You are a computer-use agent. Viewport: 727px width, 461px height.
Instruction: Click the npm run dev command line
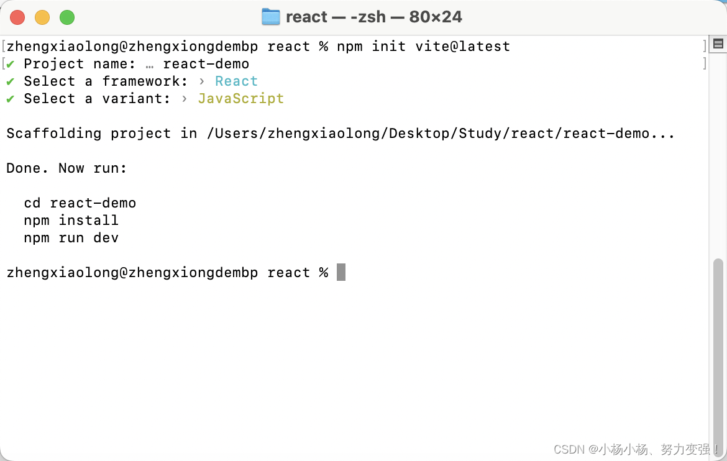click(71, 237)
